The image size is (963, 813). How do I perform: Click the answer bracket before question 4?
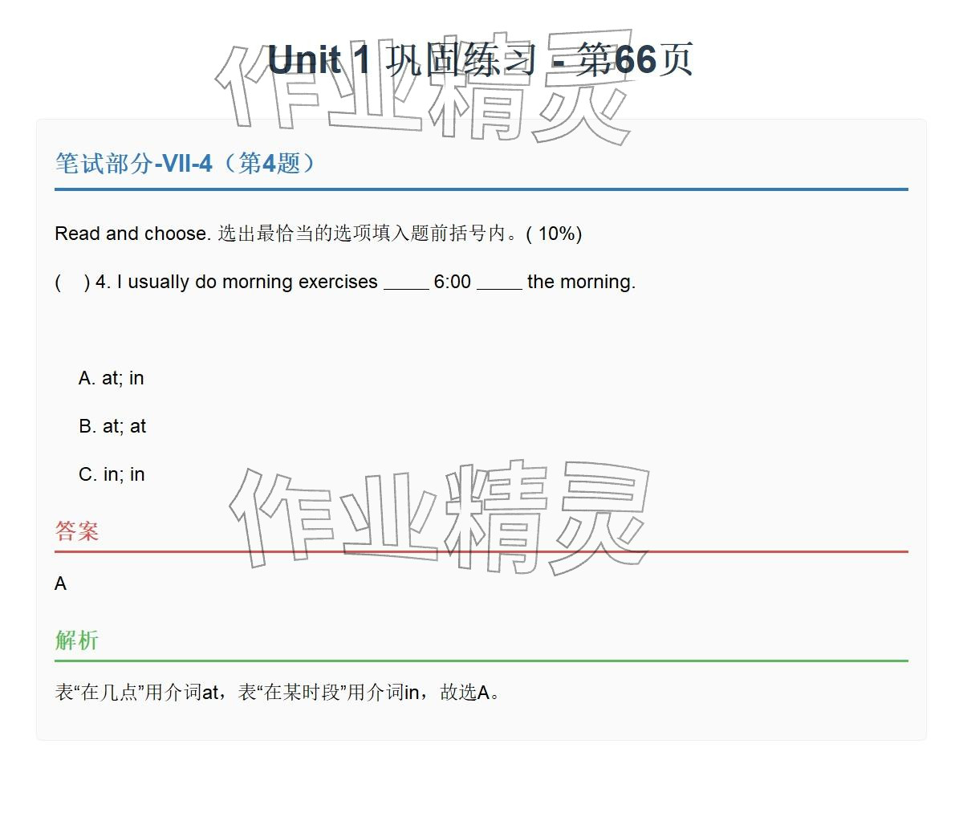pyautogui.click(x=72, y=282)
